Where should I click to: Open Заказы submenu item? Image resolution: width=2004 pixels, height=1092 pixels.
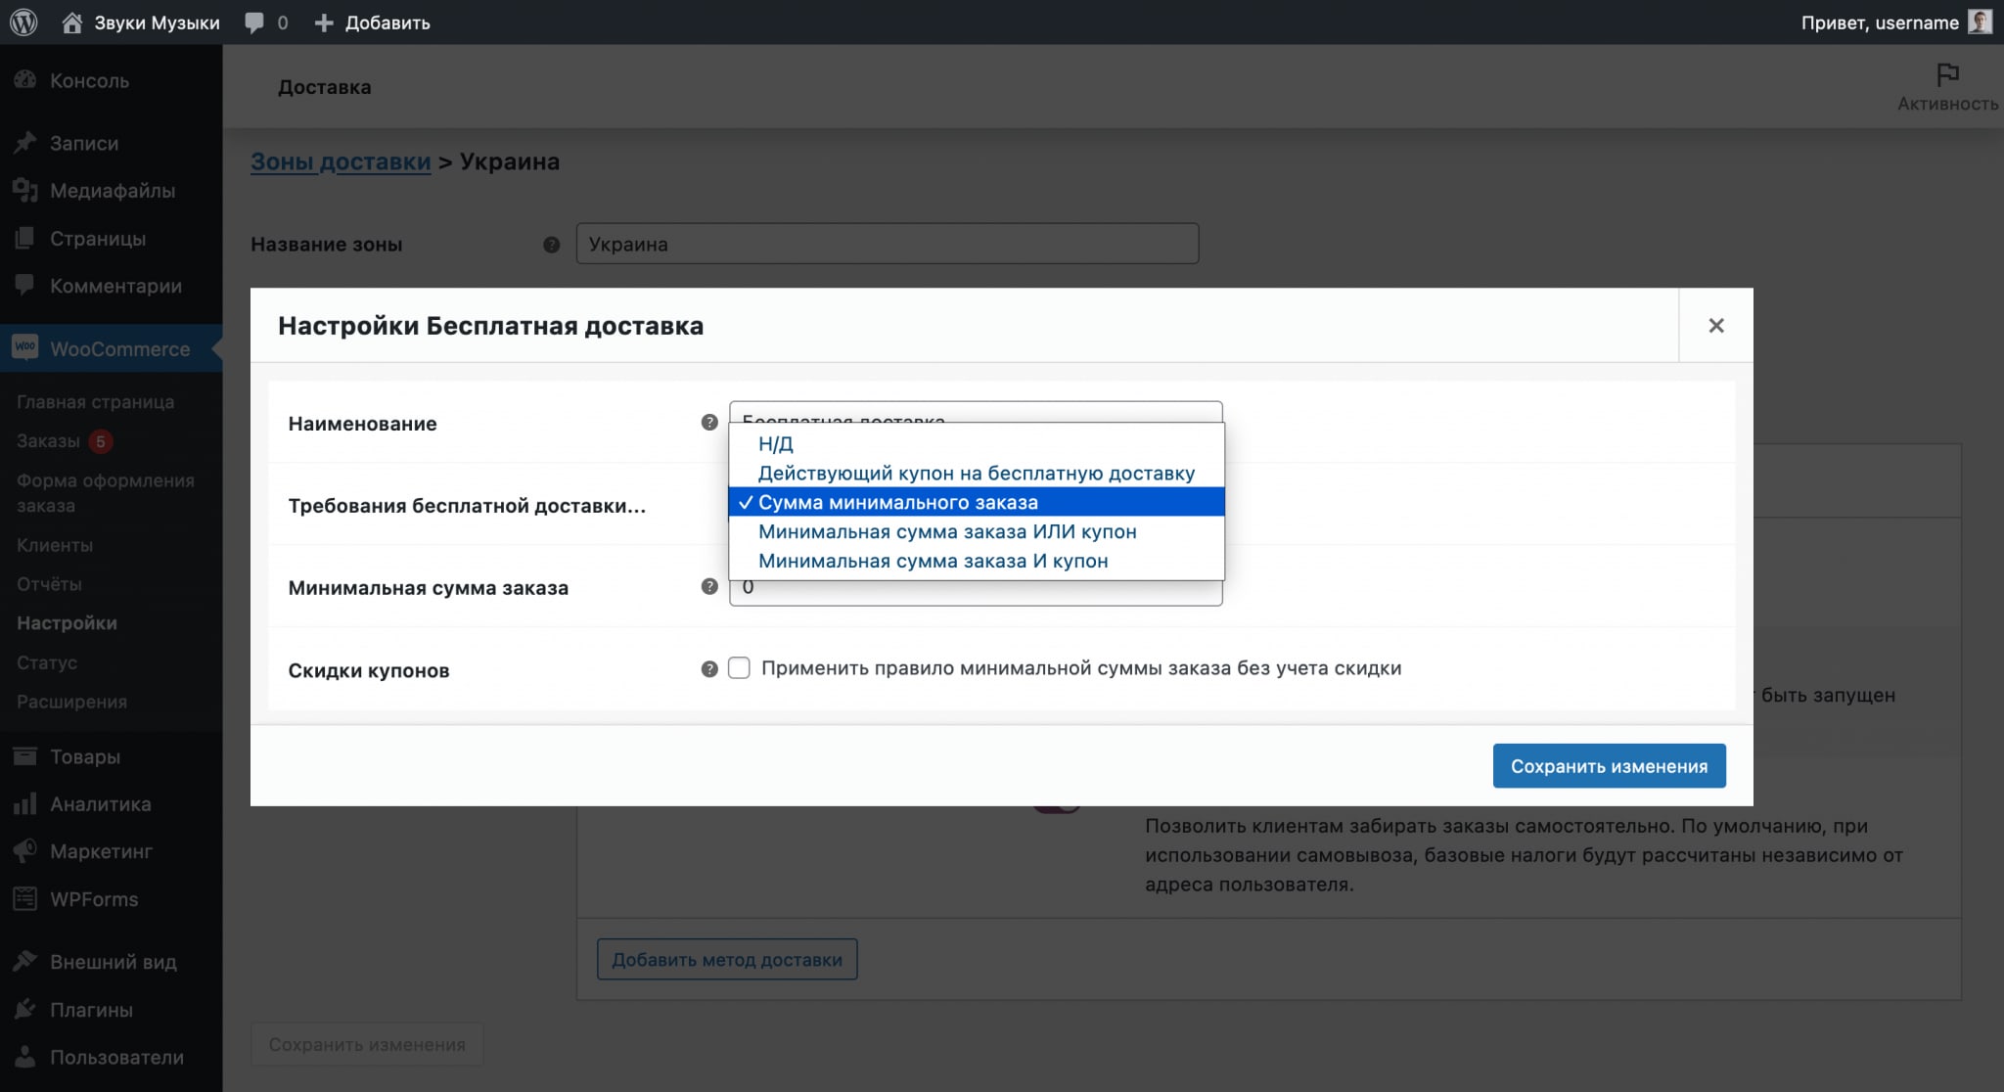click(x=48, y=441)
